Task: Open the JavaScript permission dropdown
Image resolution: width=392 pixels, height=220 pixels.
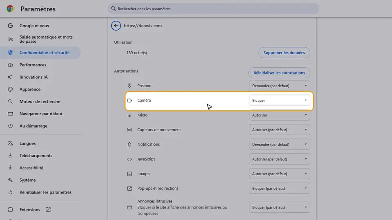Action: pyautogui.click(x=279, y=159)
